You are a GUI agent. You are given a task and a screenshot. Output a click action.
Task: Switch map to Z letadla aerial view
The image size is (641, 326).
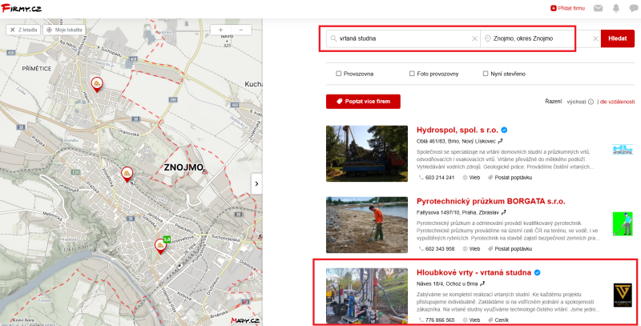(x=23, y=30)
